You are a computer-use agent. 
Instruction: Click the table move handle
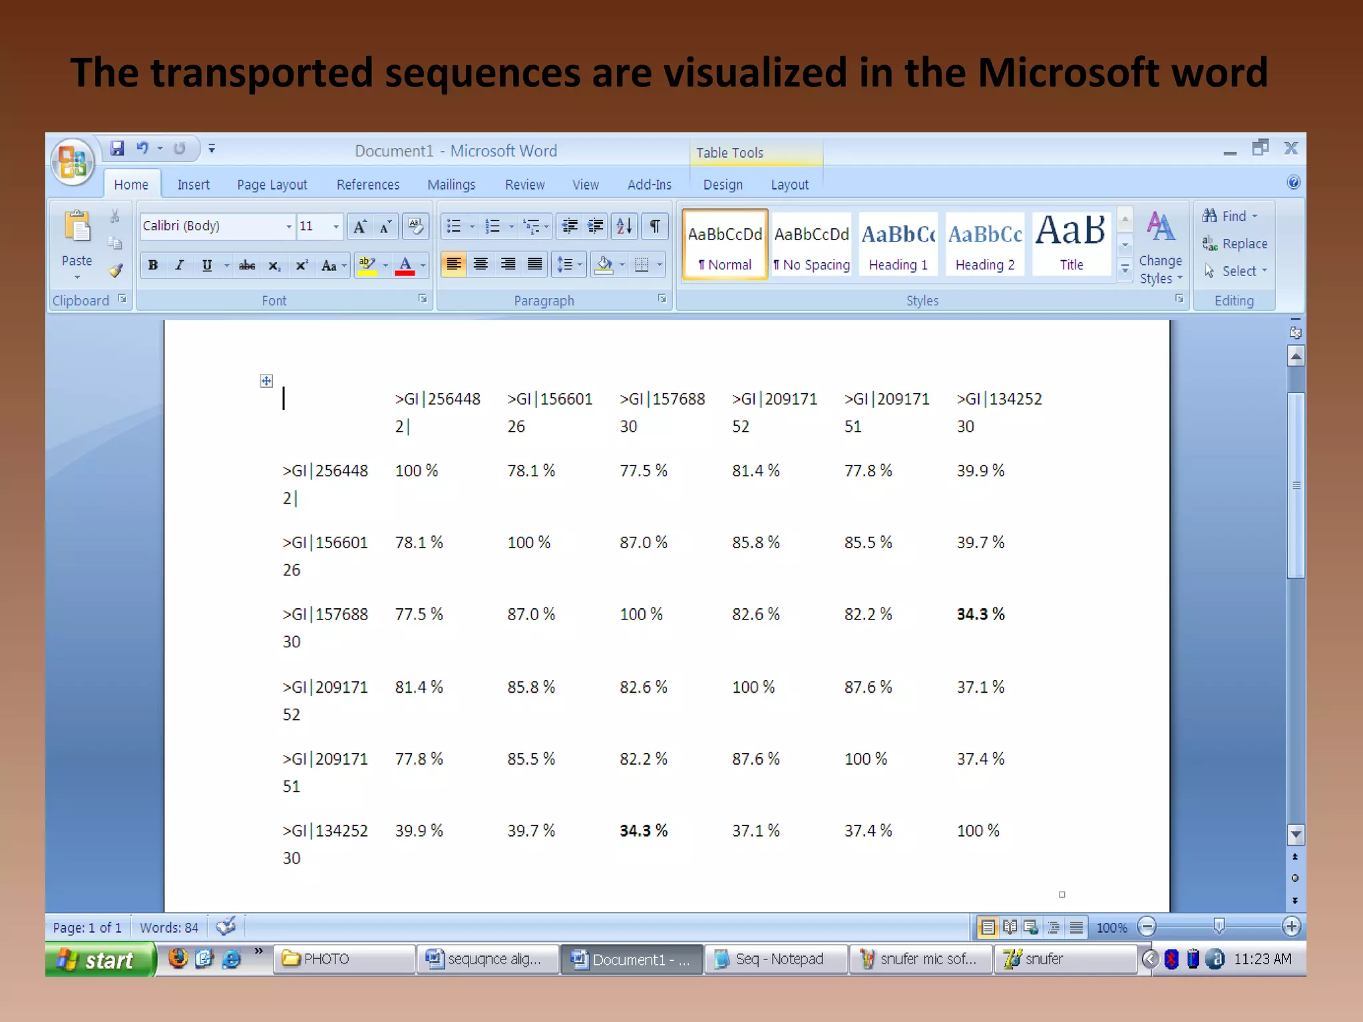(x=266, y=381)
